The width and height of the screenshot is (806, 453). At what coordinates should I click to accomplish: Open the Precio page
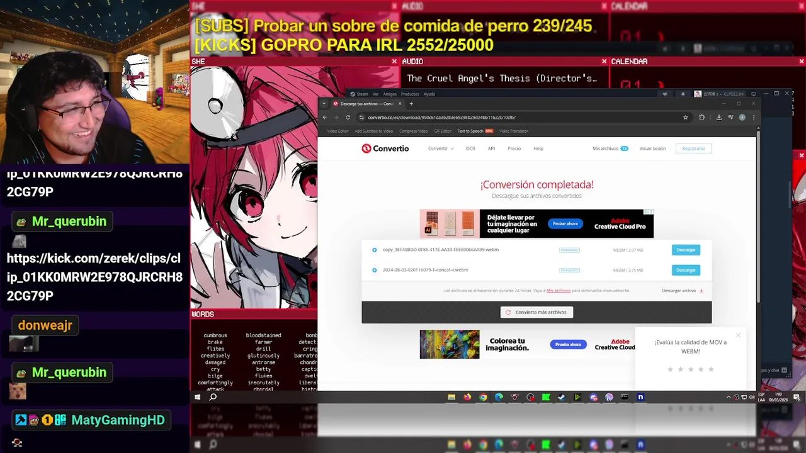(x=514, y=148)
